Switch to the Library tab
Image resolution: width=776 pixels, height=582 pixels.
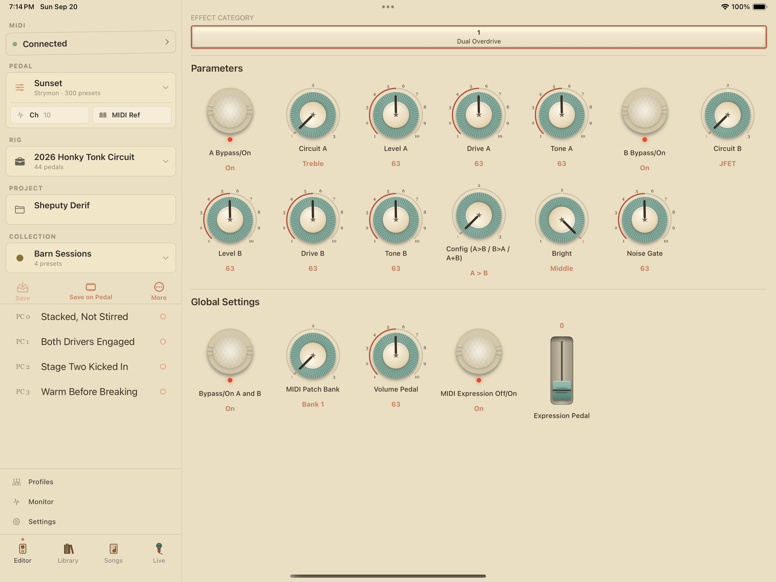[68, 553]
